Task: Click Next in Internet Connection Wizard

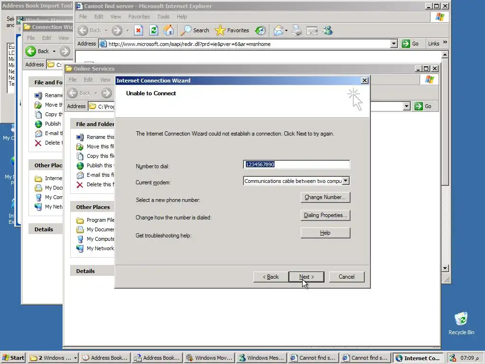Action: [x=306, y=277]
